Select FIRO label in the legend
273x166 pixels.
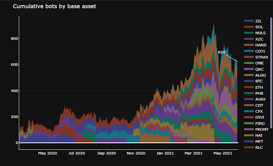point(260,123)
